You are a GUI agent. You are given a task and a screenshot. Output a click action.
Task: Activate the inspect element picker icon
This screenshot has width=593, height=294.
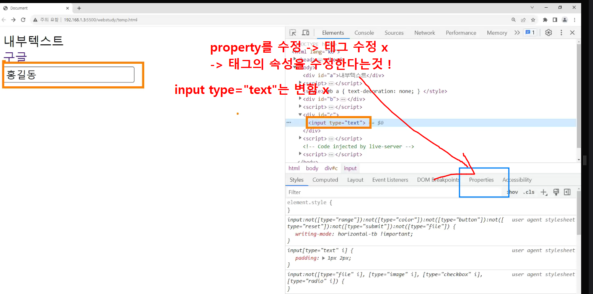[293, 32]
